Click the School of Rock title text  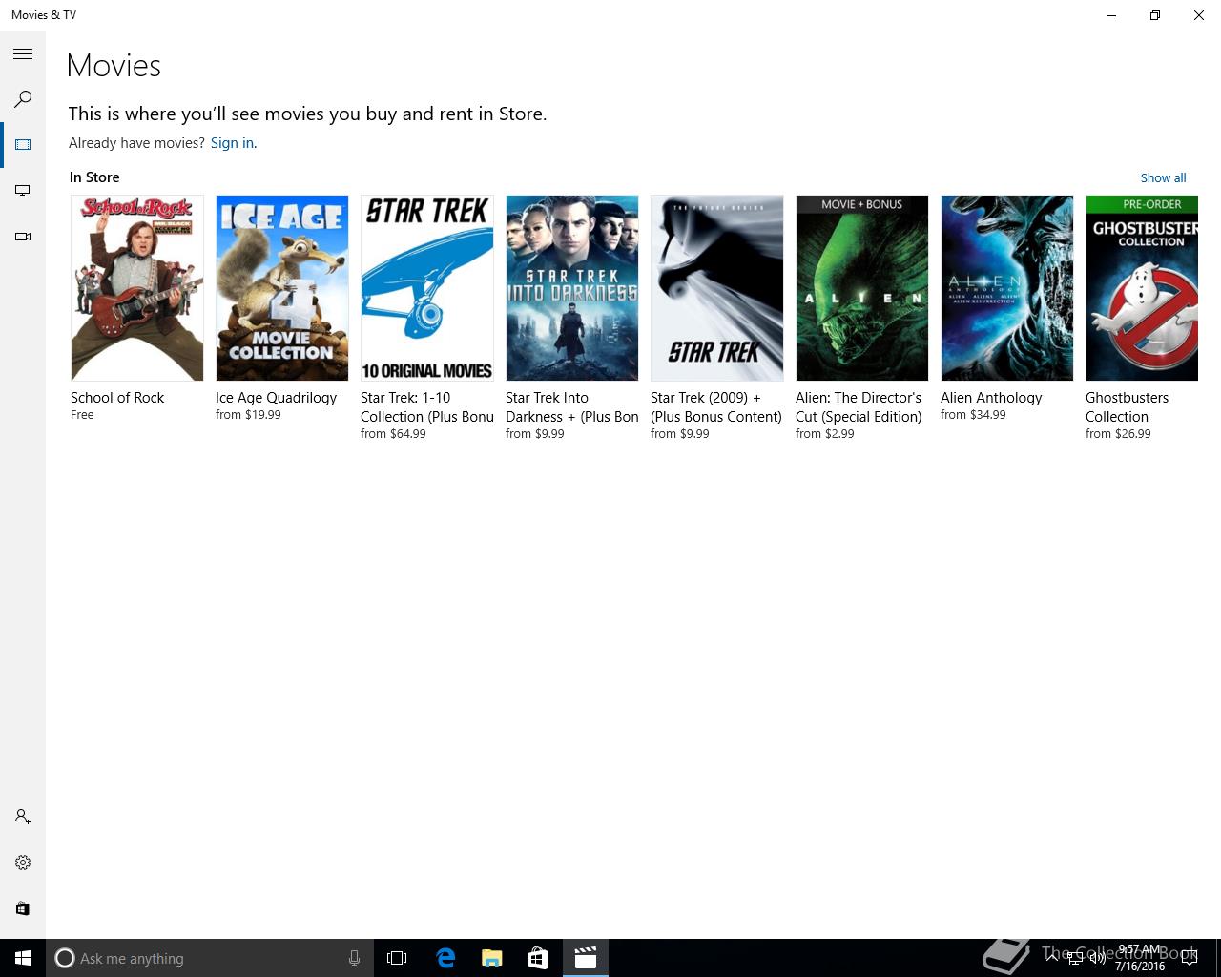coord(117,398)
